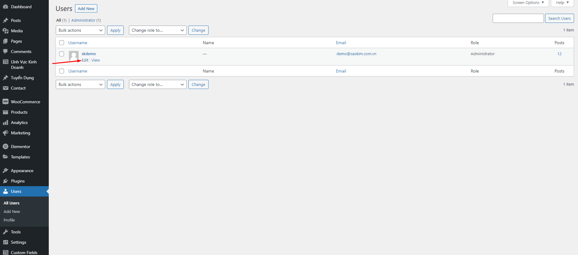Click the Comments speech bubble icon

(5, 51)
